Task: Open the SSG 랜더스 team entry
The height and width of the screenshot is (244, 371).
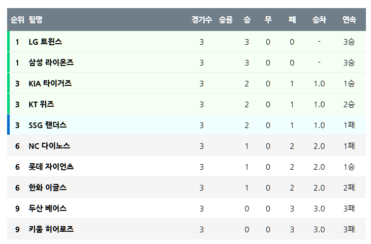Action: point(47,125)
